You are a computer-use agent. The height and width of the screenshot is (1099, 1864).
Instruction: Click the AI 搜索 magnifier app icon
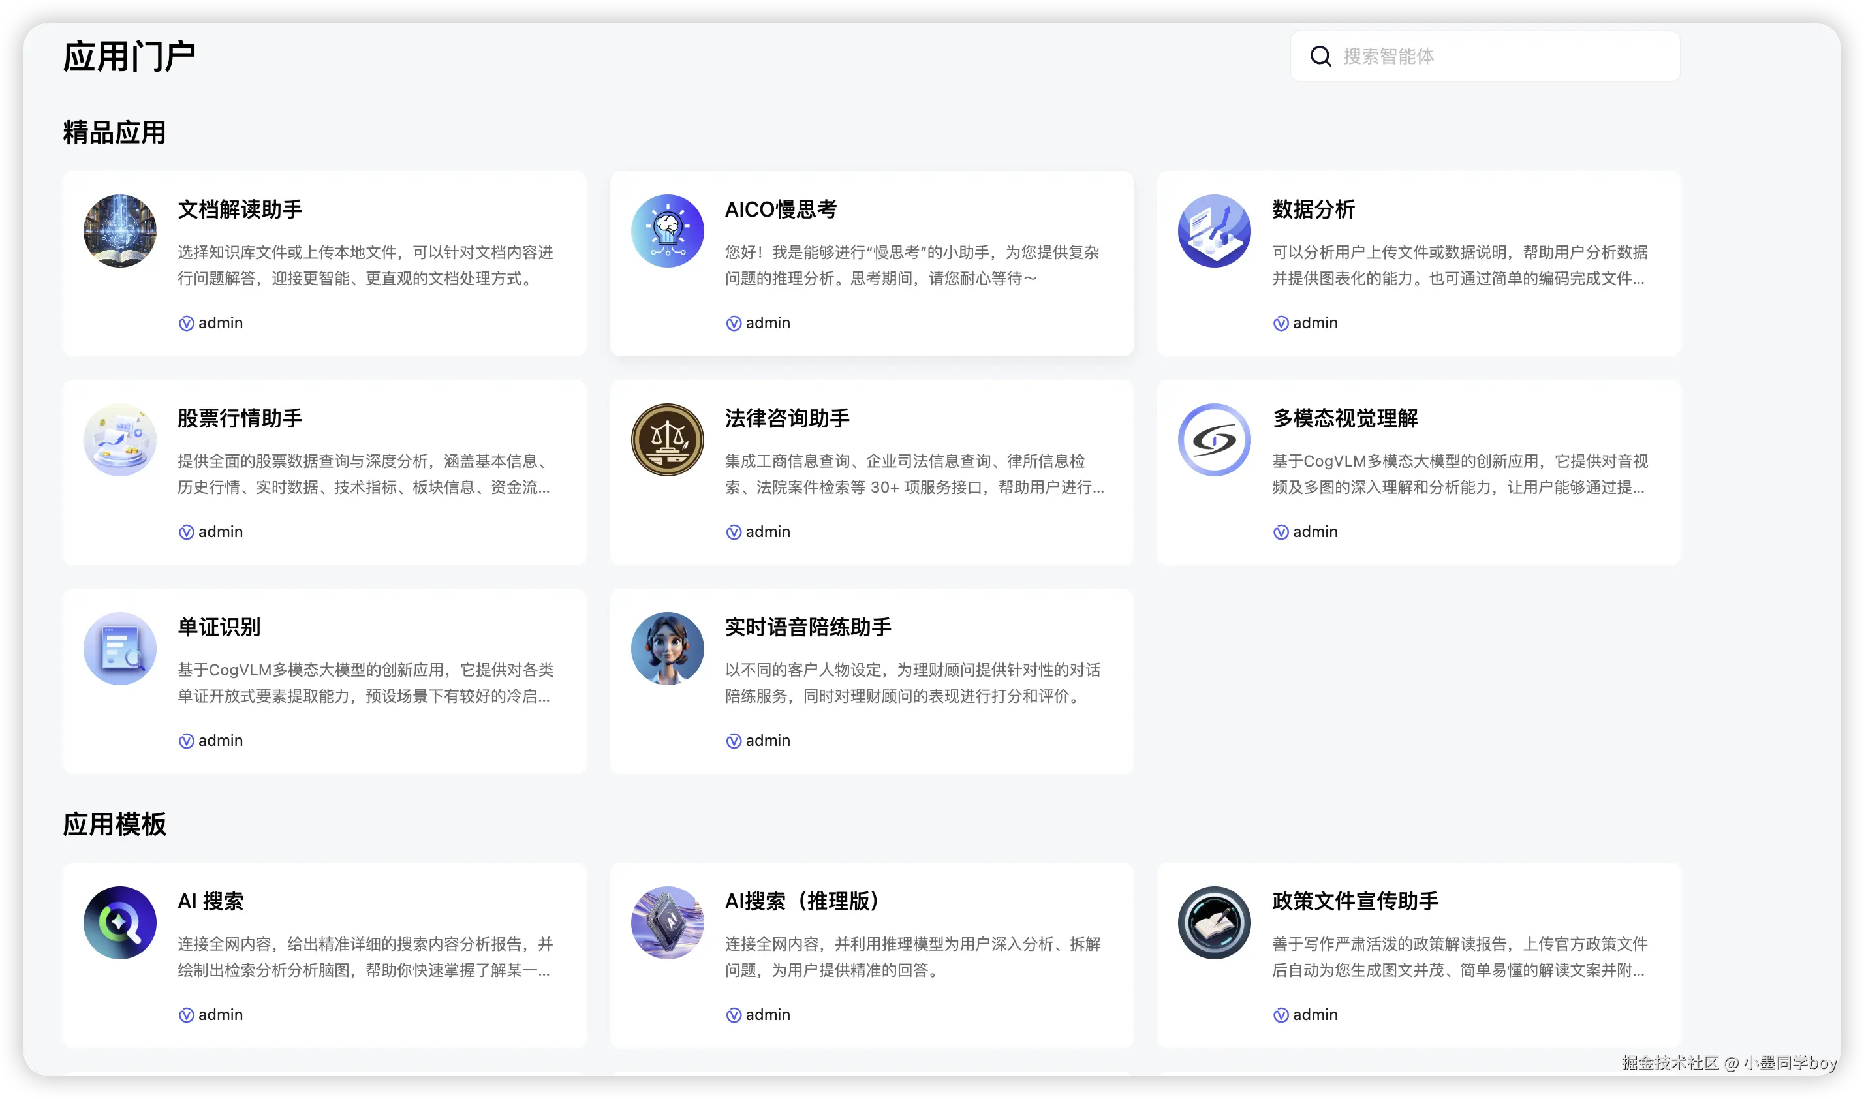pos(120,923)
